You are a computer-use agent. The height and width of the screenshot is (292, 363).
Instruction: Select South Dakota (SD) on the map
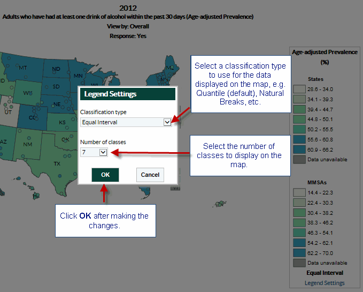pyautogui.click(x=56, y=86)
